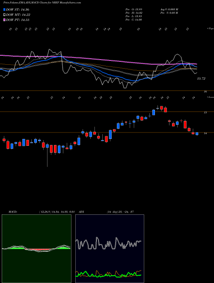The image size is (214, 283).
Task: Click the long-wick blue candle with lowest low
Action: click(x=47, y=154)
